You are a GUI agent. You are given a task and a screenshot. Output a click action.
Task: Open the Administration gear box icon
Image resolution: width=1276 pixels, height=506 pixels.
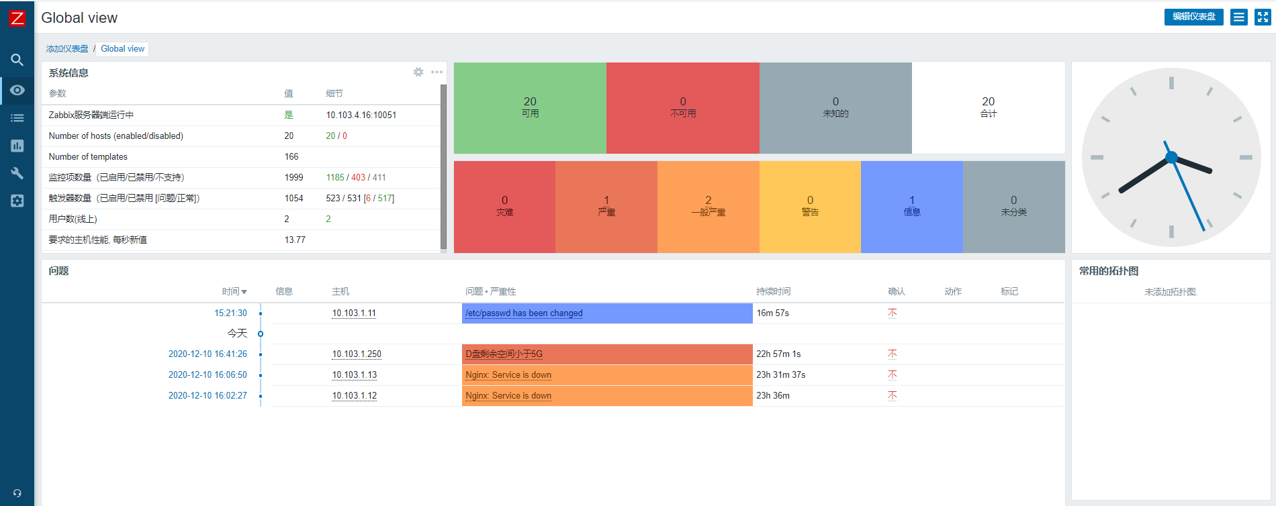point(17,201)
